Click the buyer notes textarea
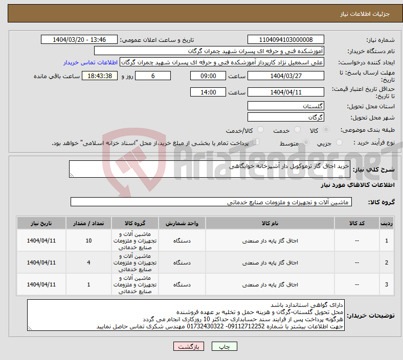The height and width of the screenshot is (360, 403). coord(186,315)
